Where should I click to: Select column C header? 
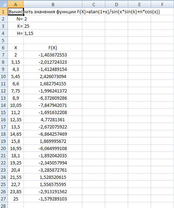(93, 5)
